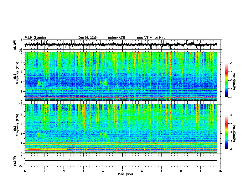Click the "2" tick on the Time axis

coord(64,171)
